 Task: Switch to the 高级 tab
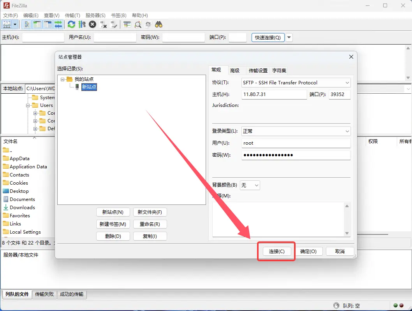(x=235, y=70)
